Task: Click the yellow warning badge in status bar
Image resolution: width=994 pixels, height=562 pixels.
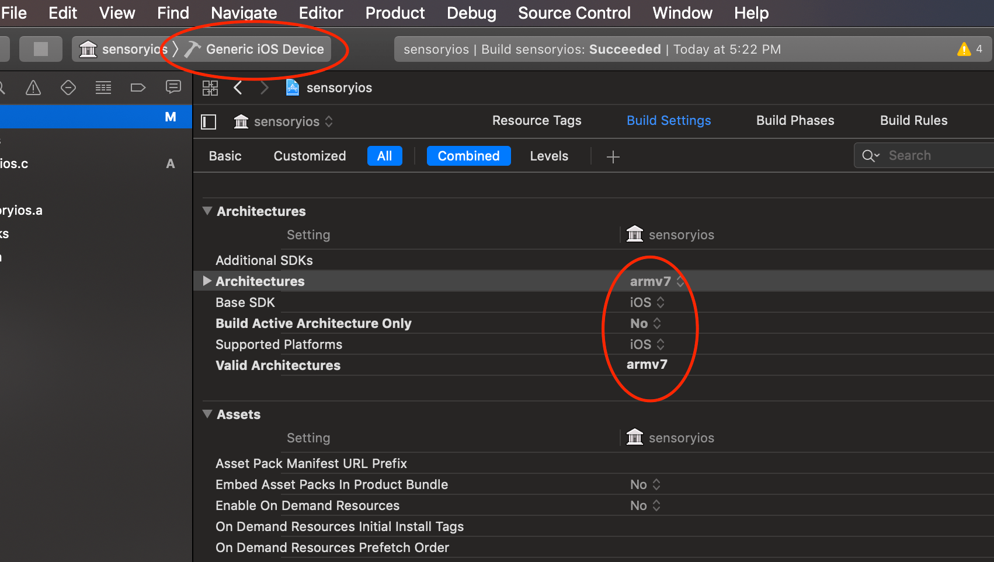Action: 964,49
